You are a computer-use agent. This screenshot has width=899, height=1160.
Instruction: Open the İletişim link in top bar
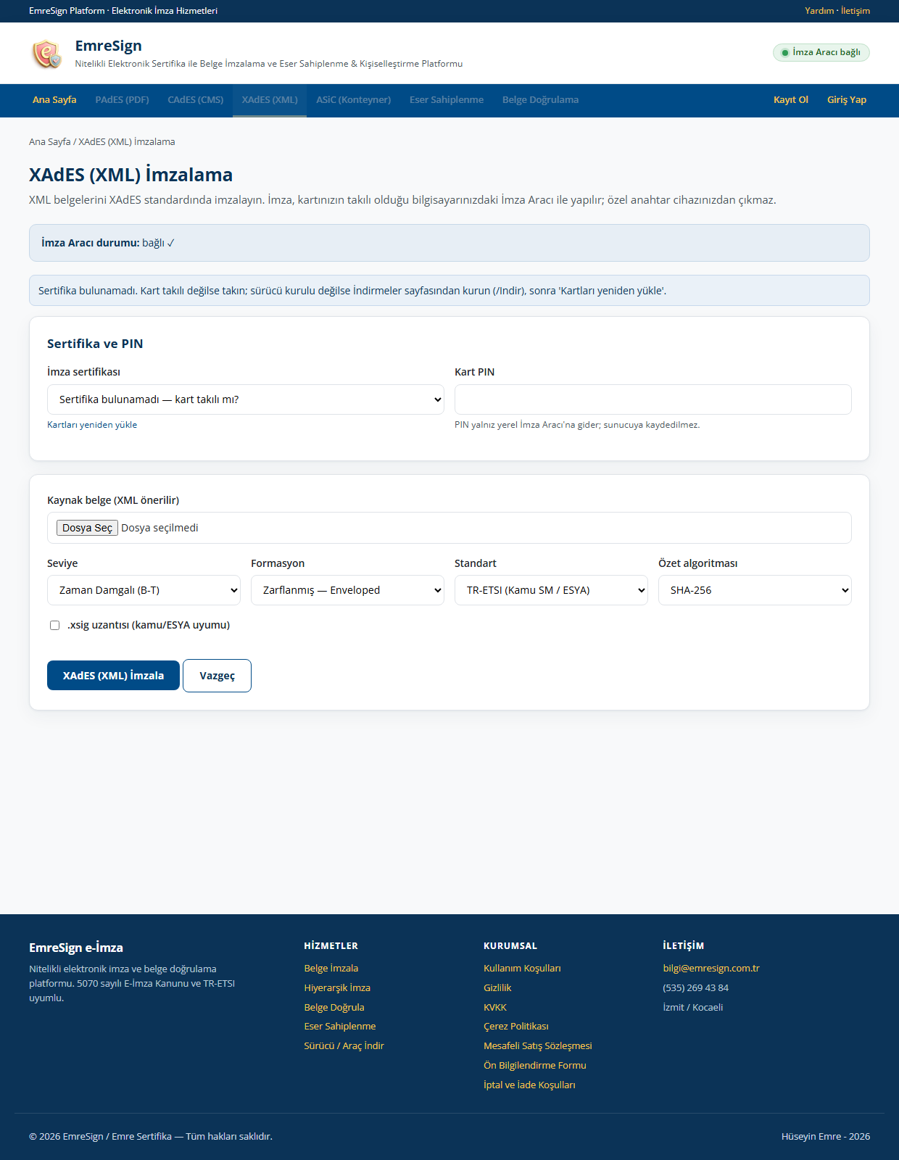[x=855, y=11]
